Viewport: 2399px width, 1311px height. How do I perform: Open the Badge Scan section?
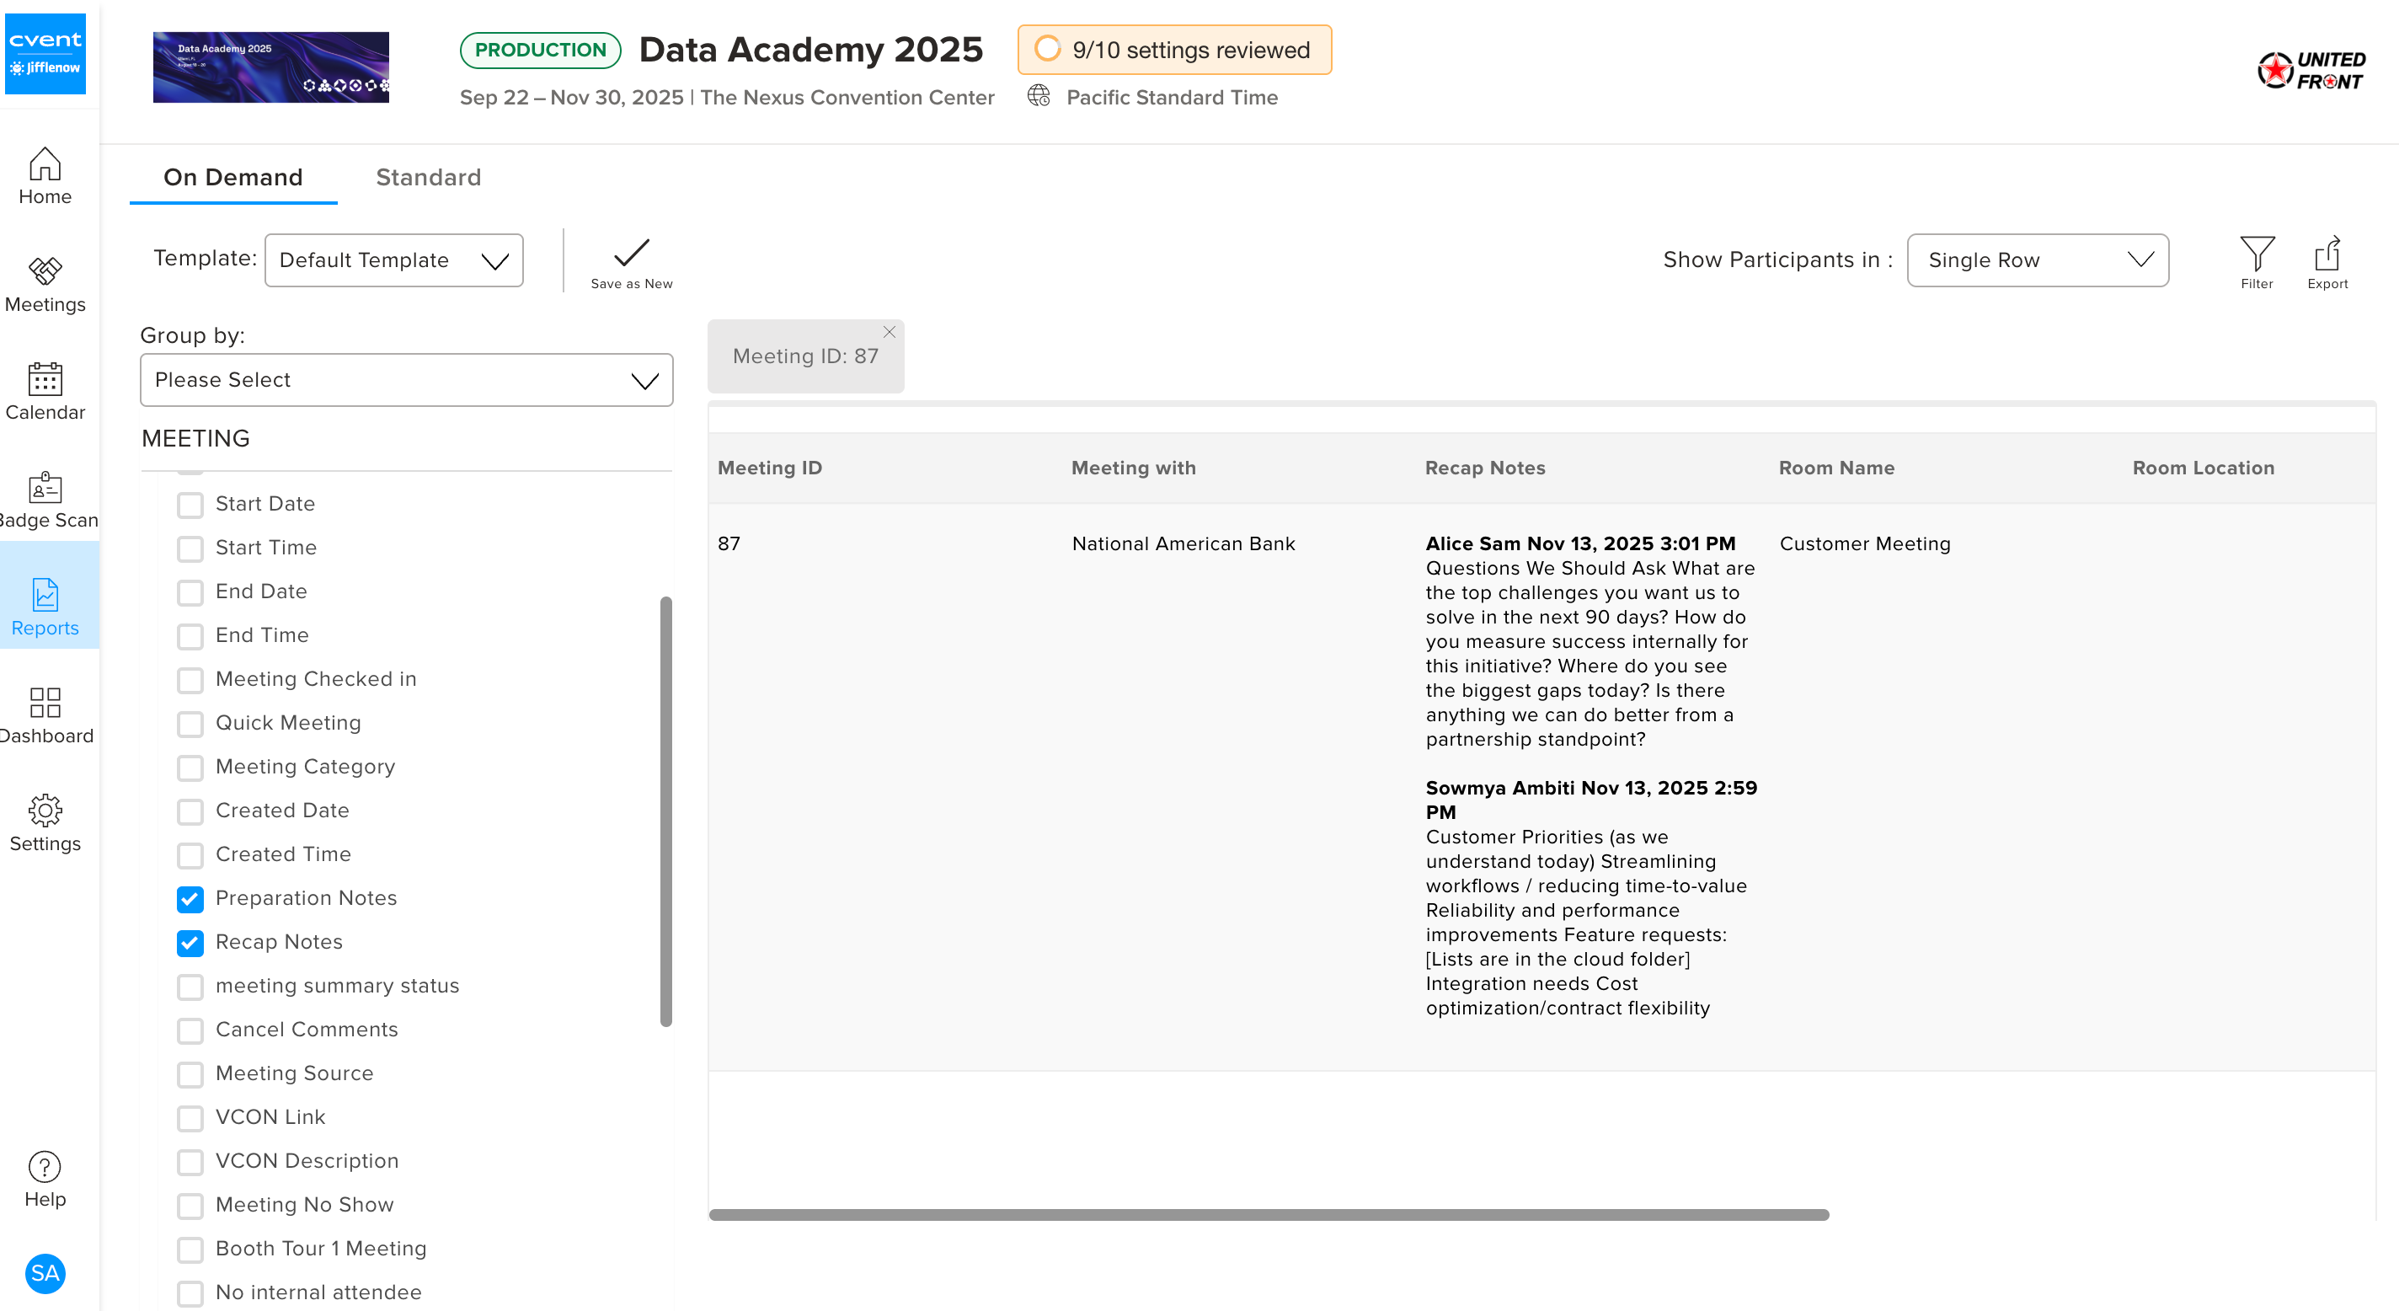(45, 500)
